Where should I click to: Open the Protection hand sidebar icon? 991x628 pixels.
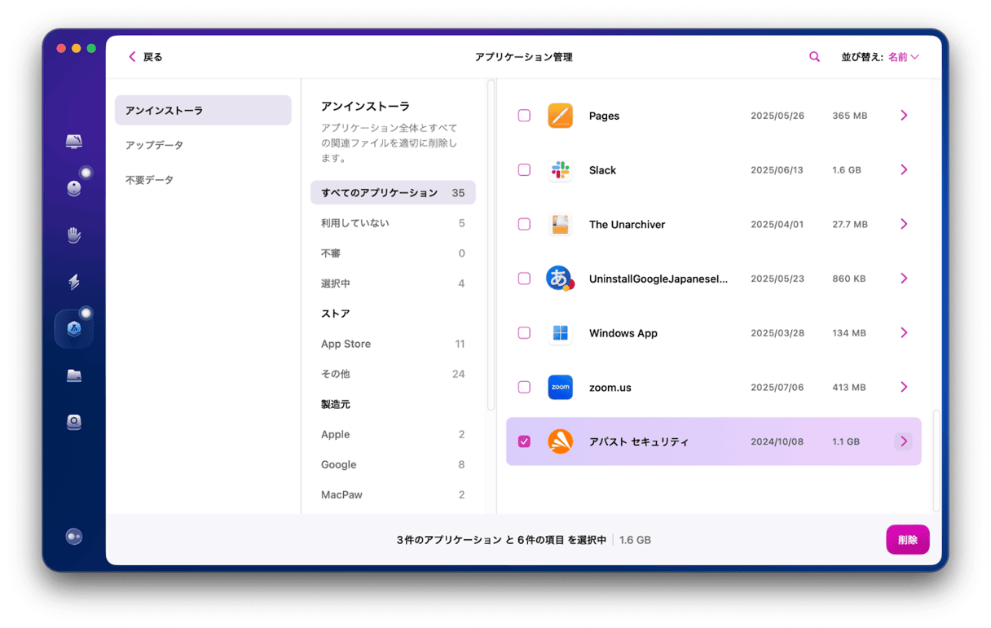(x=74, y=235)
